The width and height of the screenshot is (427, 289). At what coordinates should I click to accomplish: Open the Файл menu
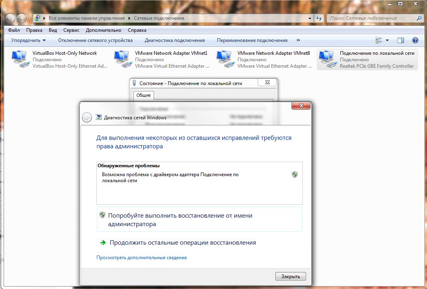click(x=14, y=30)
